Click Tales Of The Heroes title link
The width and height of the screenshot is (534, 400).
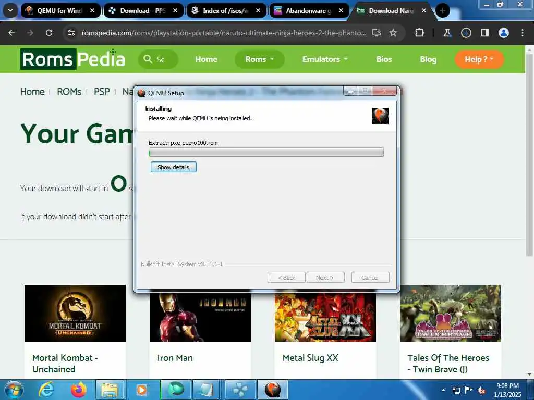448,363
